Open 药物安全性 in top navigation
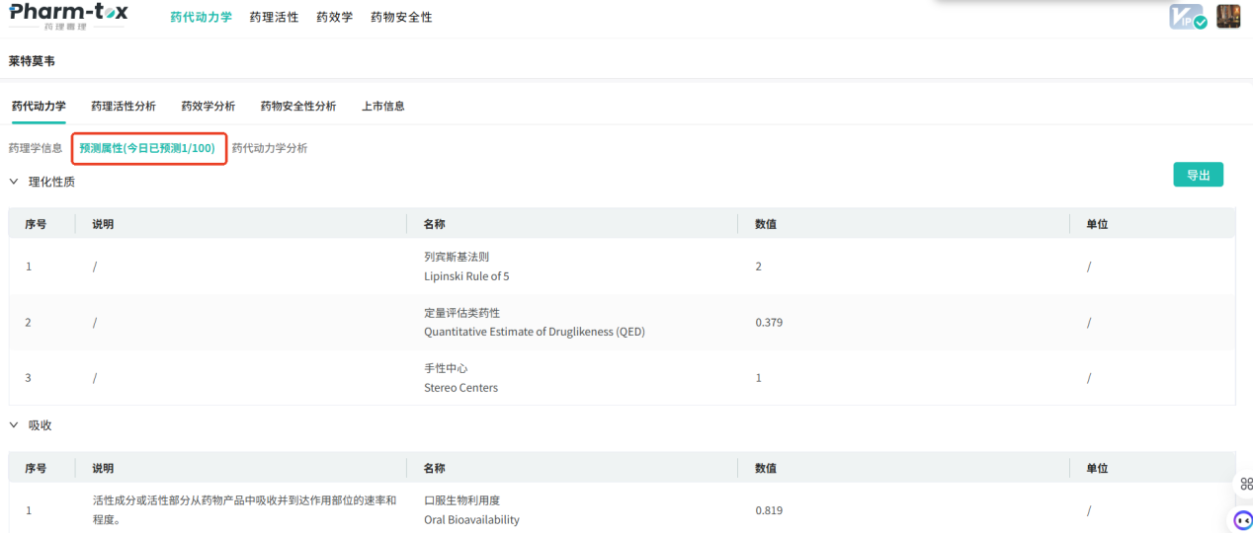 401,18
